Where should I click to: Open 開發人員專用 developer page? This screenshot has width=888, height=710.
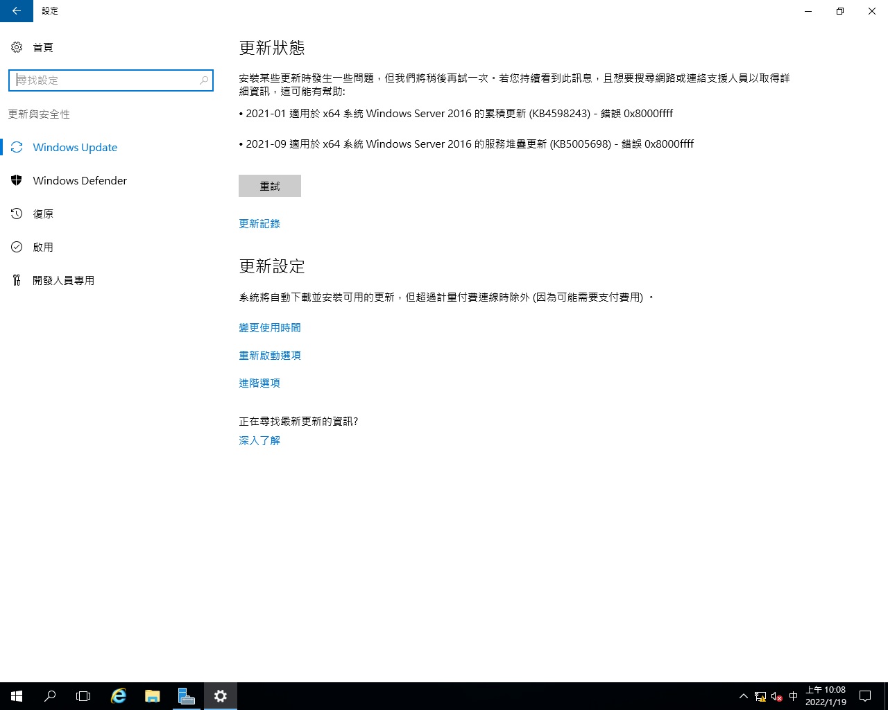point(63,280)
